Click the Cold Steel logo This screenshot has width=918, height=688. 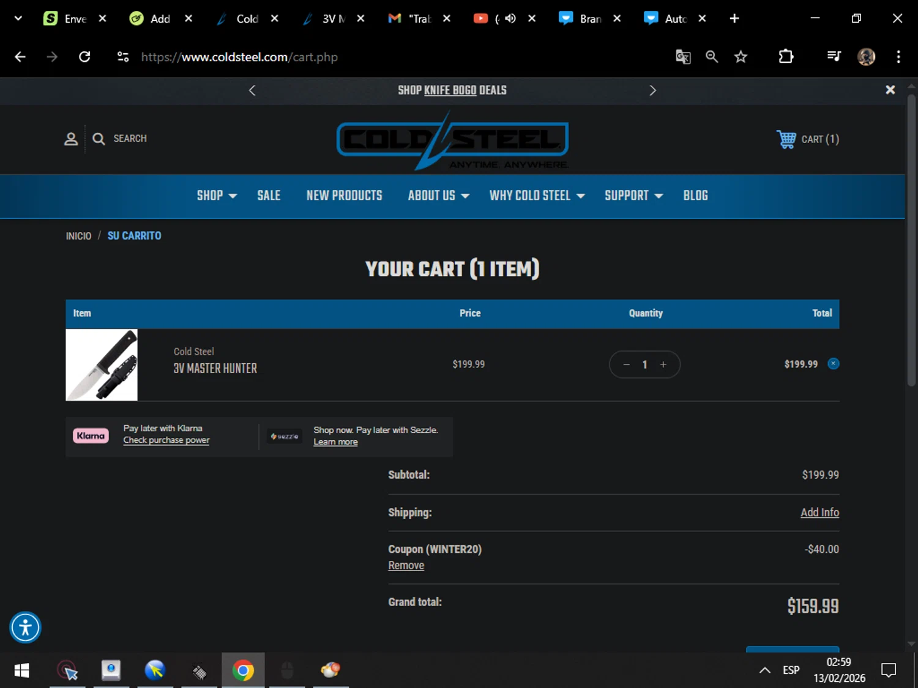[452, 141]
